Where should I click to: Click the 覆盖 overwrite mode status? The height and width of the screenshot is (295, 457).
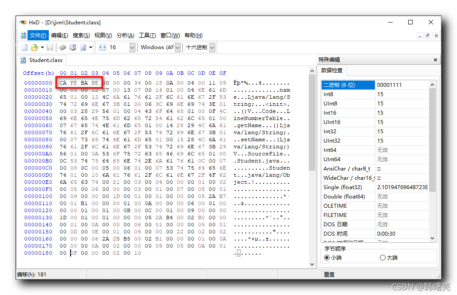click(x=329, y=275)
